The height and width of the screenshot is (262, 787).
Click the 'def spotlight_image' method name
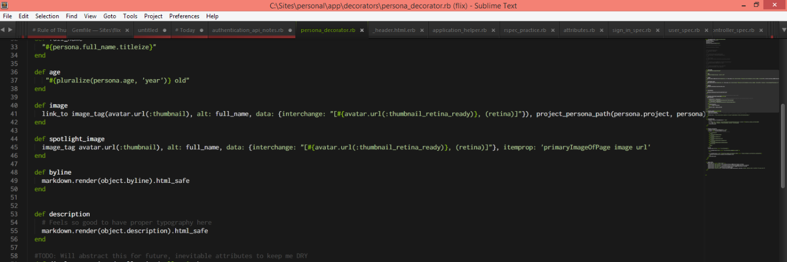77,139
